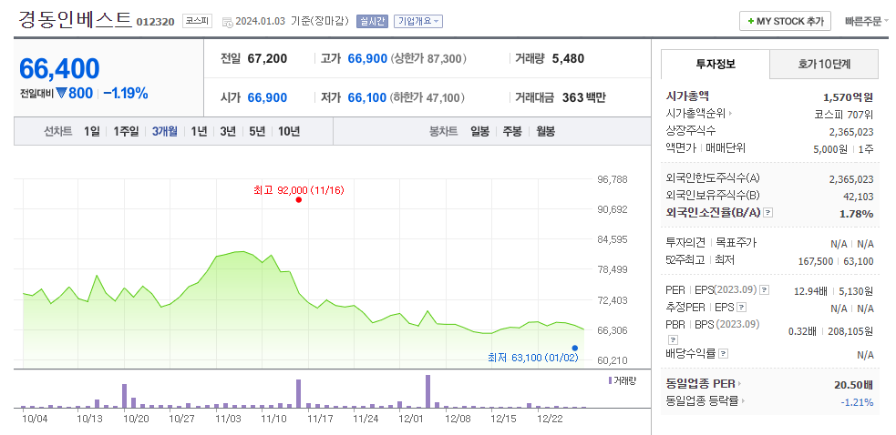The width and height of the screenshot is (896, 435).
Task: Click the 최고 92,000 (11/16) chart label
Action: [298, 189]
